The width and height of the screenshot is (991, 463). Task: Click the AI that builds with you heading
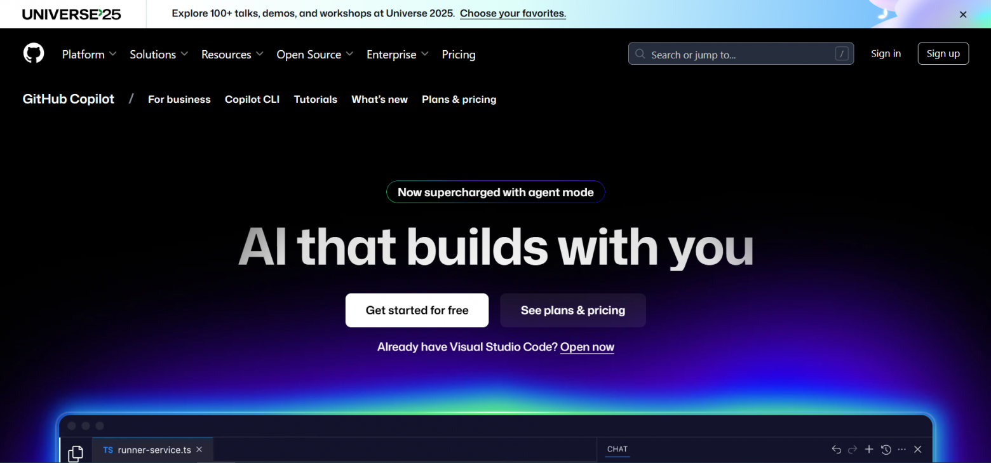(495, 246)
